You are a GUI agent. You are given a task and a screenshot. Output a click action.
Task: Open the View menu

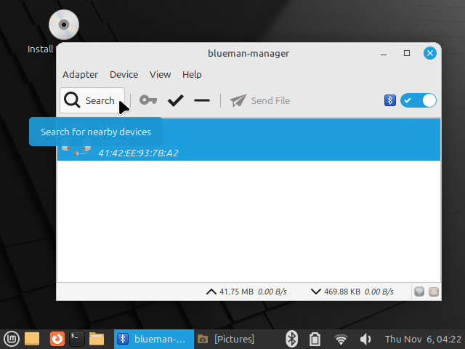pyautogui.click(x=160, y=74)
